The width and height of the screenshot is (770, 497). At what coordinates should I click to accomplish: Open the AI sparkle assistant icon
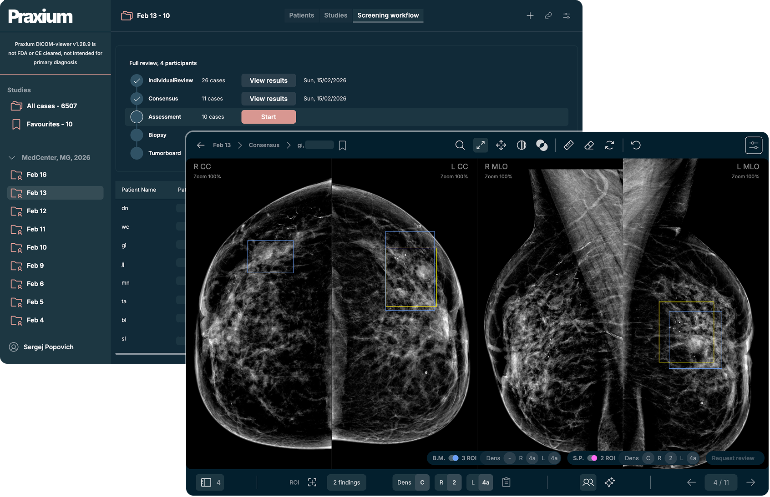(610, 482)
